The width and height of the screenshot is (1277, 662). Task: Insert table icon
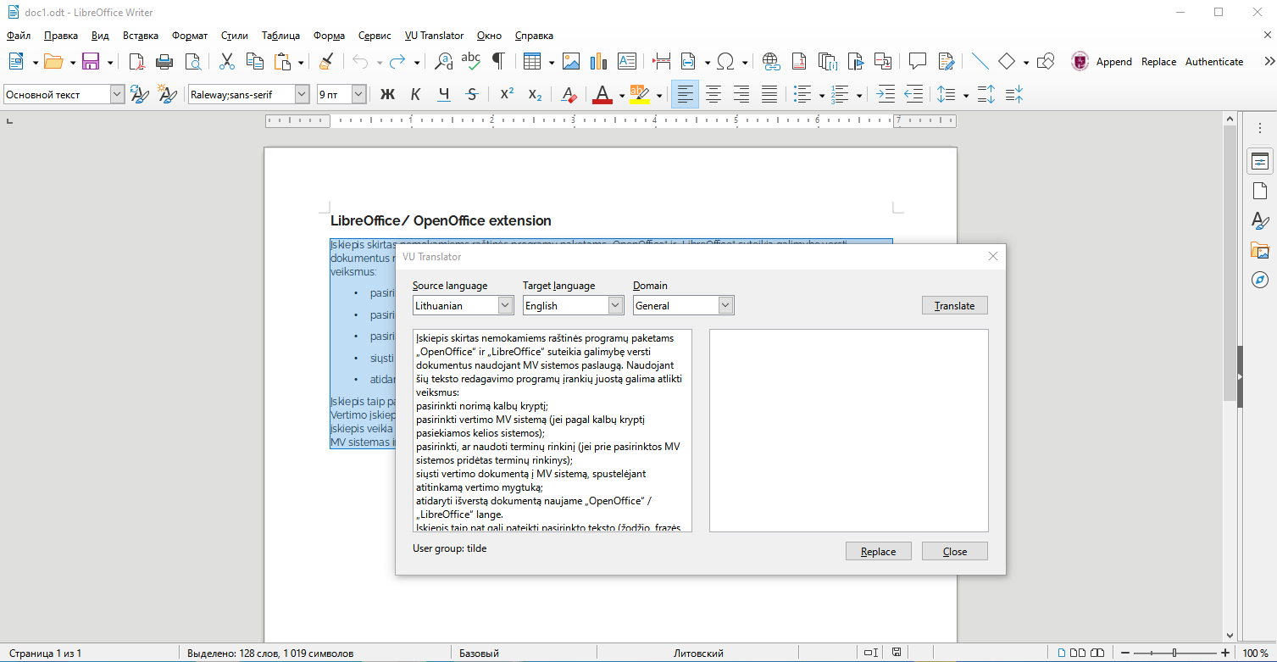532,61
